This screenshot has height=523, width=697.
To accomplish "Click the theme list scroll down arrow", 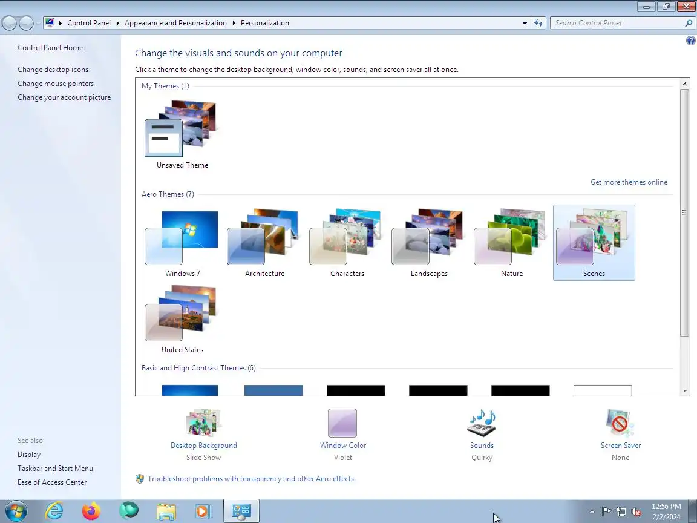I will [684, 391].
